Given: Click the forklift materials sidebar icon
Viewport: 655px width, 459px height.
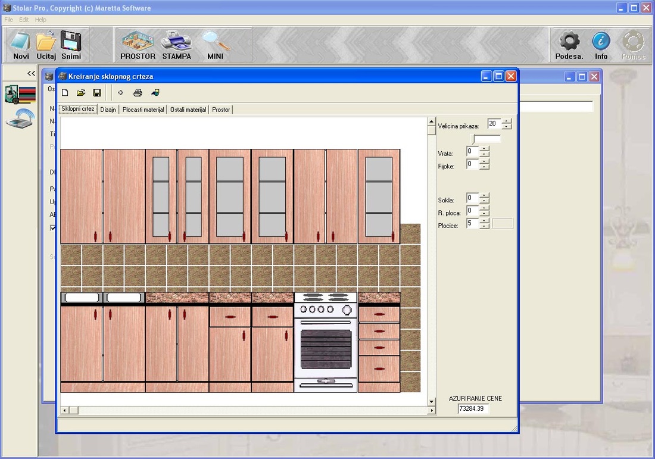Looking at the screenshot, I should pos(20,94).
